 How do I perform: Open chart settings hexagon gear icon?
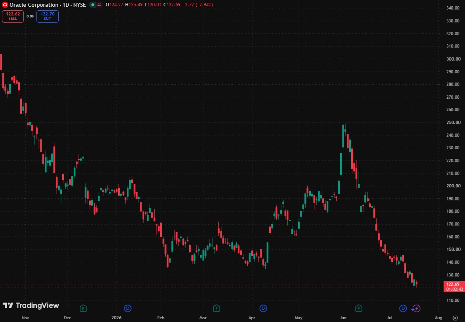tap(455, 318)
